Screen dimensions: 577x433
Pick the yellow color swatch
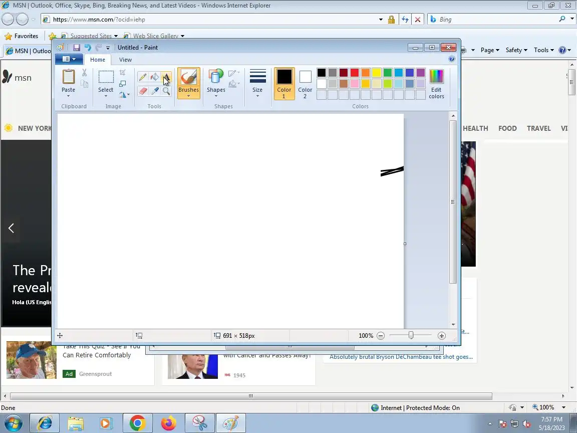[x=377, y=73]
